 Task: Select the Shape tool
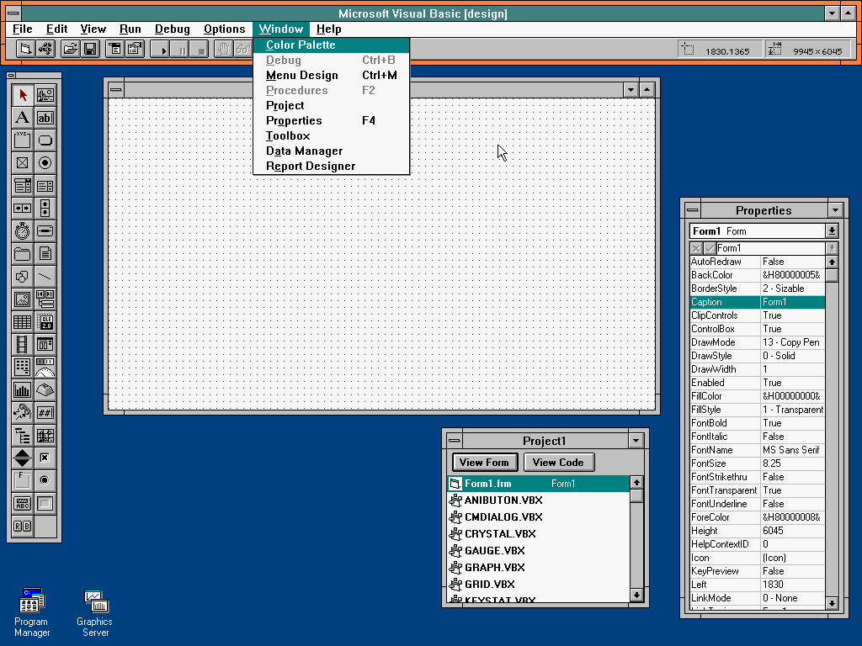[23, 276]
